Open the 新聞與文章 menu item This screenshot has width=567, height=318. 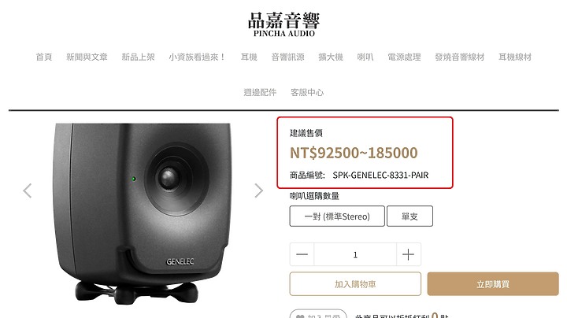87,57
